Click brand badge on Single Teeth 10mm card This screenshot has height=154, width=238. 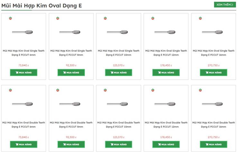coord(105,18)
